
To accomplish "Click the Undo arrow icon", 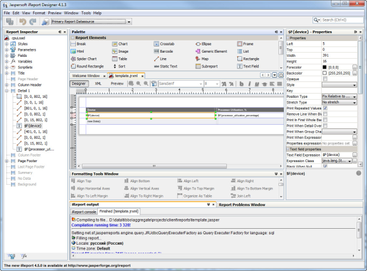I will [23, 21].
